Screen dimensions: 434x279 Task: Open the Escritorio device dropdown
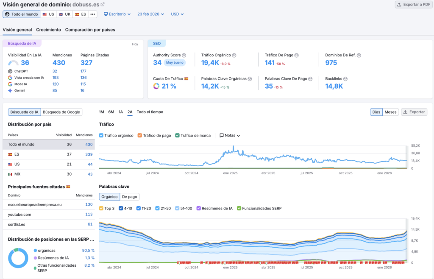pos(117,14)
